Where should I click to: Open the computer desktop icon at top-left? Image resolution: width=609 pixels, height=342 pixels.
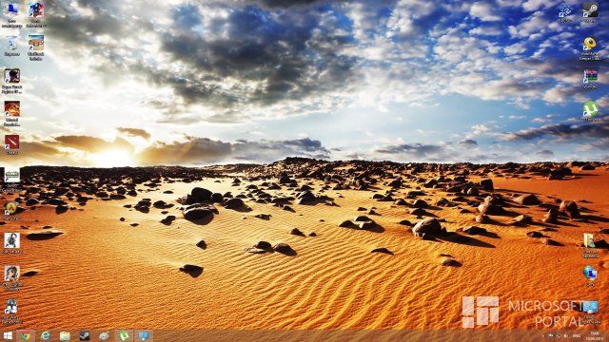12,14
